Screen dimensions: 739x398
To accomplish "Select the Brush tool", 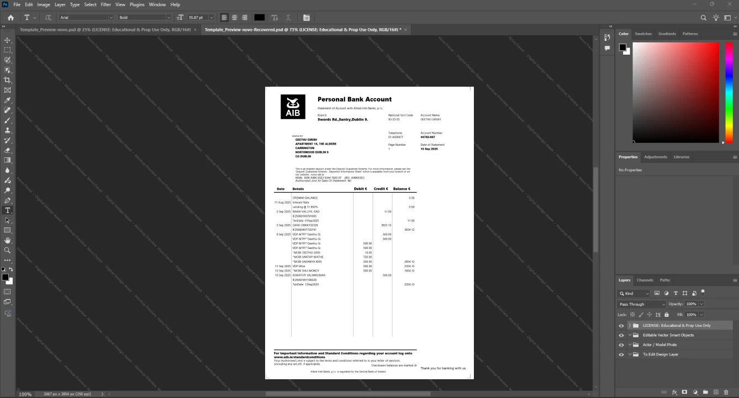I will (x=8, y=120).
